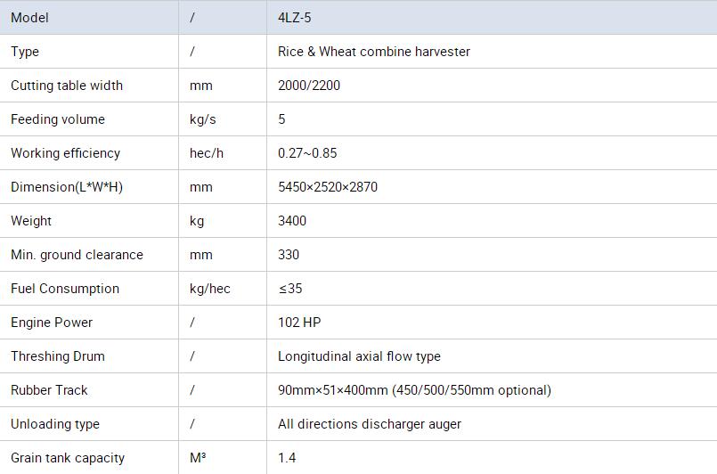Select the 0.27~0.85 efficiency value

point(307,153)
